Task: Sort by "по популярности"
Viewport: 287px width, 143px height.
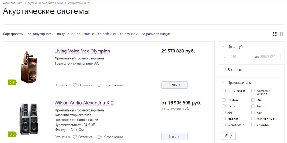Action: point(40,34)
